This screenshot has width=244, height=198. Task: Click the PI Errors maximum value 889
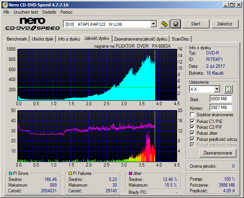[53, 185]
